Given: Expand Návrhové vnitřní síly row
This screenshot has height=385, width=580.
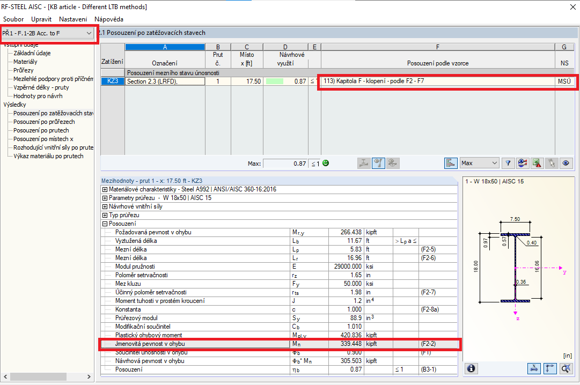Looking at the screenshot, I should tap(105, 207).
